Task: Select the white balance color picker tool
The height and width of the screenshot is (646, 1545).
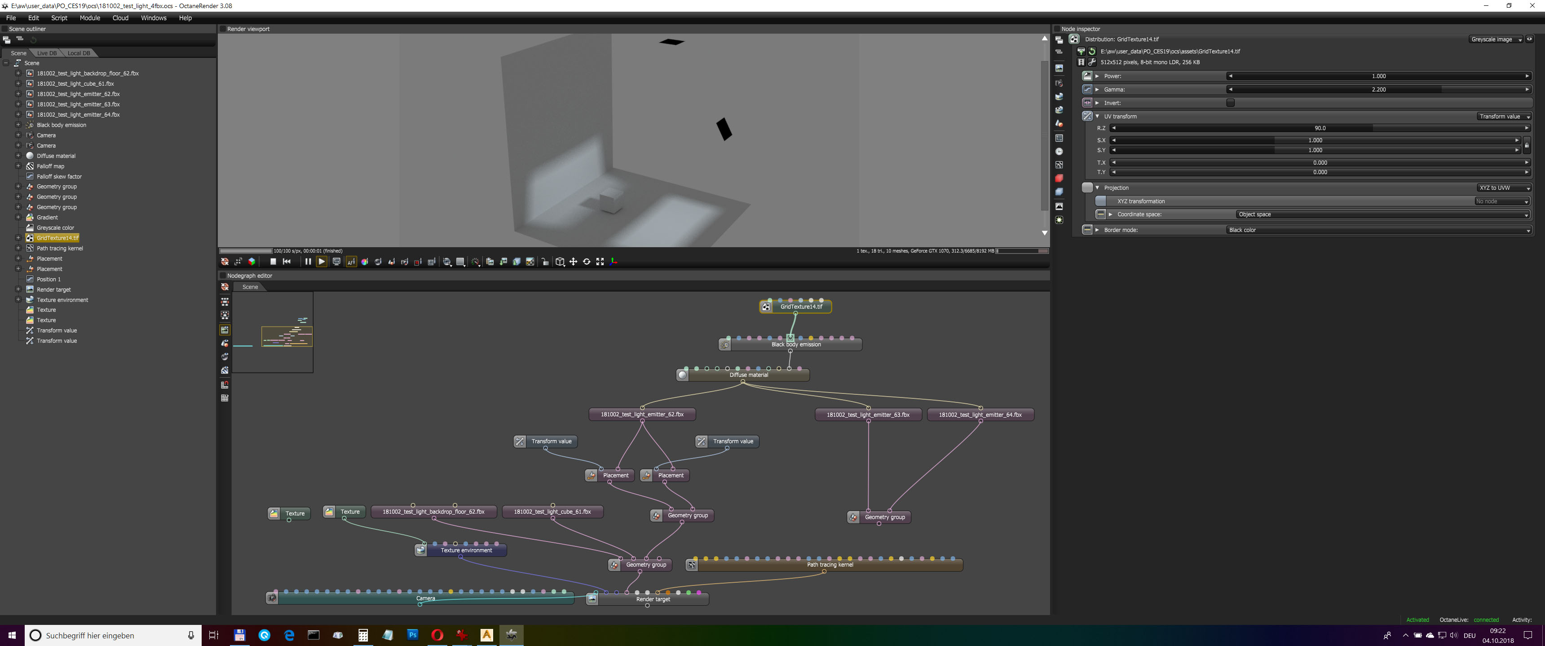Action: point(365,262)
